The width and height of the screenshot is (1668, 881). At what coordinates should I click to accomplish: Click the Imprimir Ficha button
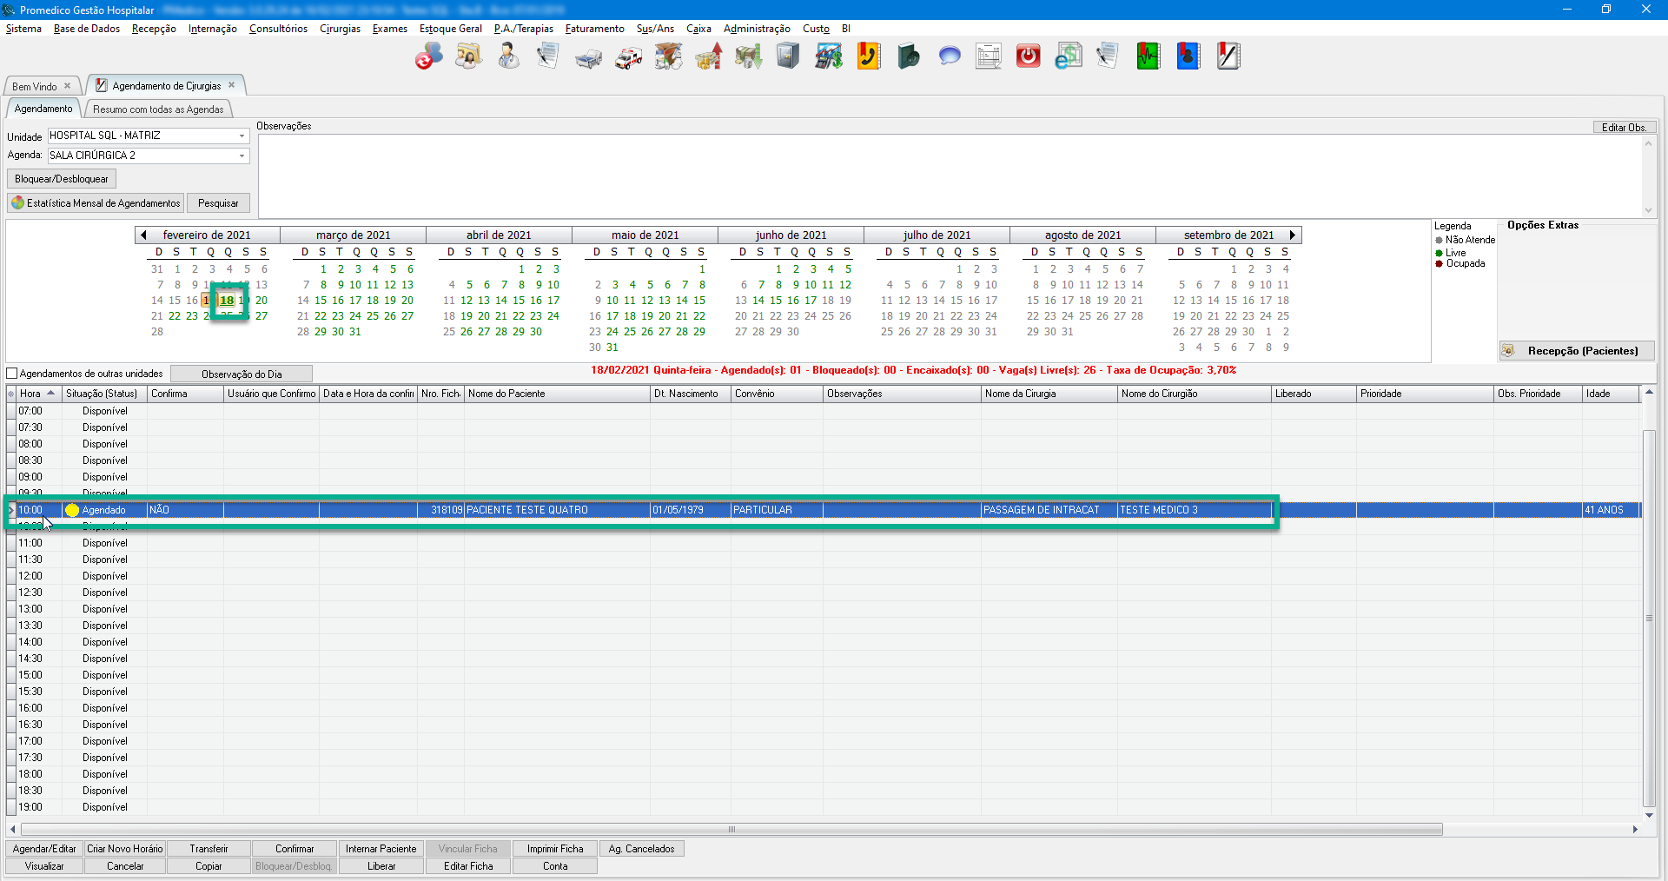coord(554,849)
